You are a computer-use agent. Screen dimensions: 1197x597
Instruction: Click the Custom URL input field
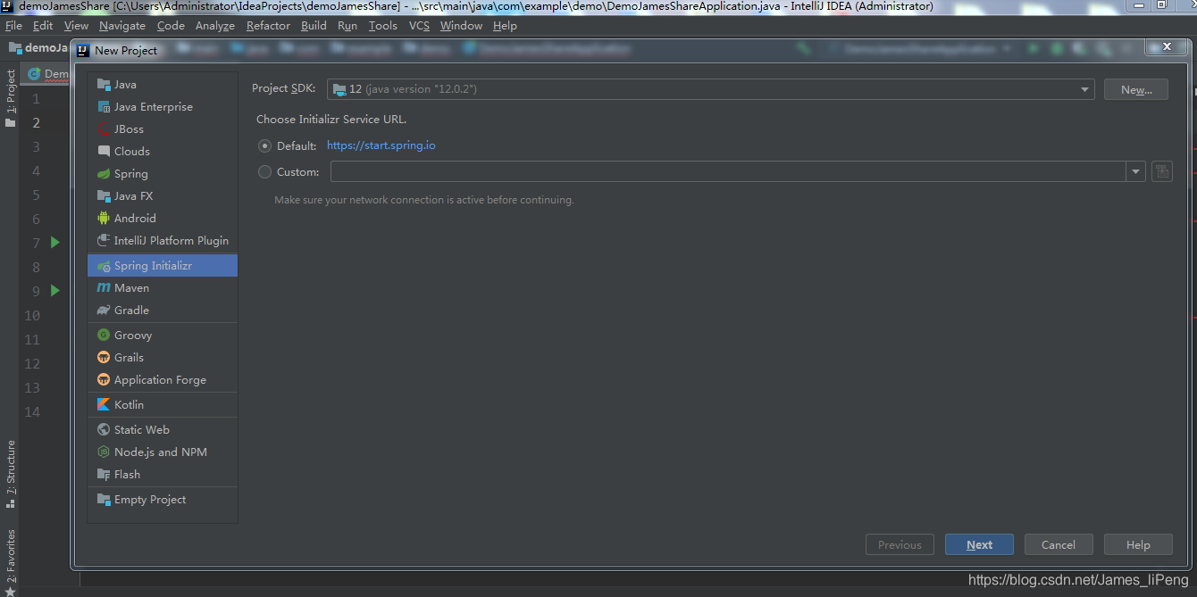coord(729,172)
